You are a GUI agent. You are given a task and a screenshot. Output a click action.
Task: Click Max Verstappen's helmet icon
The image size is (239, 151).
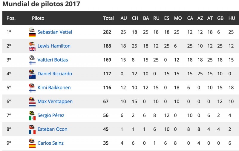(x=32, y=99)
